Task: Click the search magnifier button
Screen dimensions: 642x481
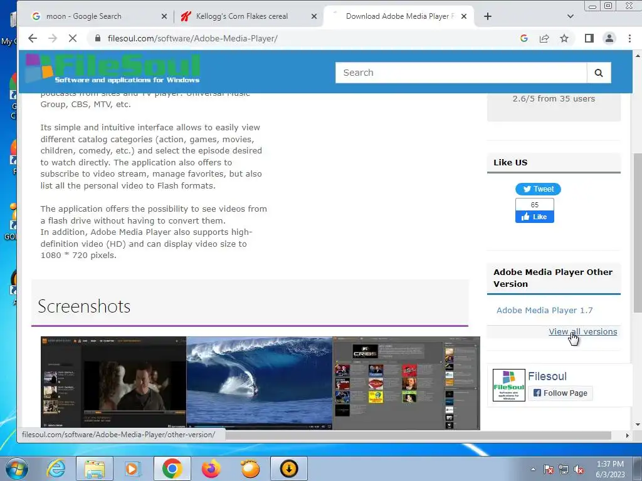Action: click(599, 73)
